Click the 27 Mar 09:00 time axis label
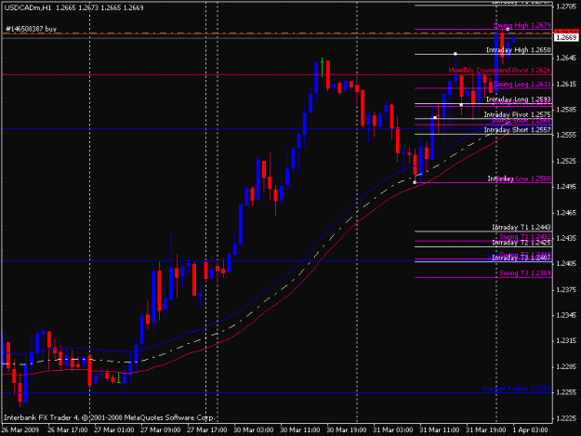Screen dimensions: 581x436 (x=161, y=430)
